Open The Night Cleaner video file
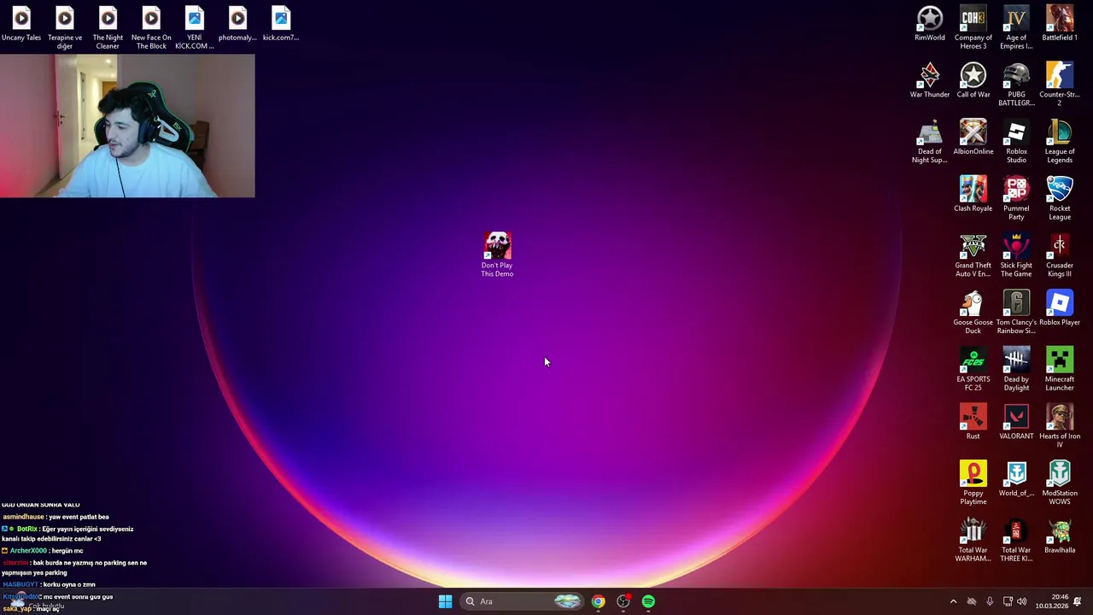 point(108,27)
